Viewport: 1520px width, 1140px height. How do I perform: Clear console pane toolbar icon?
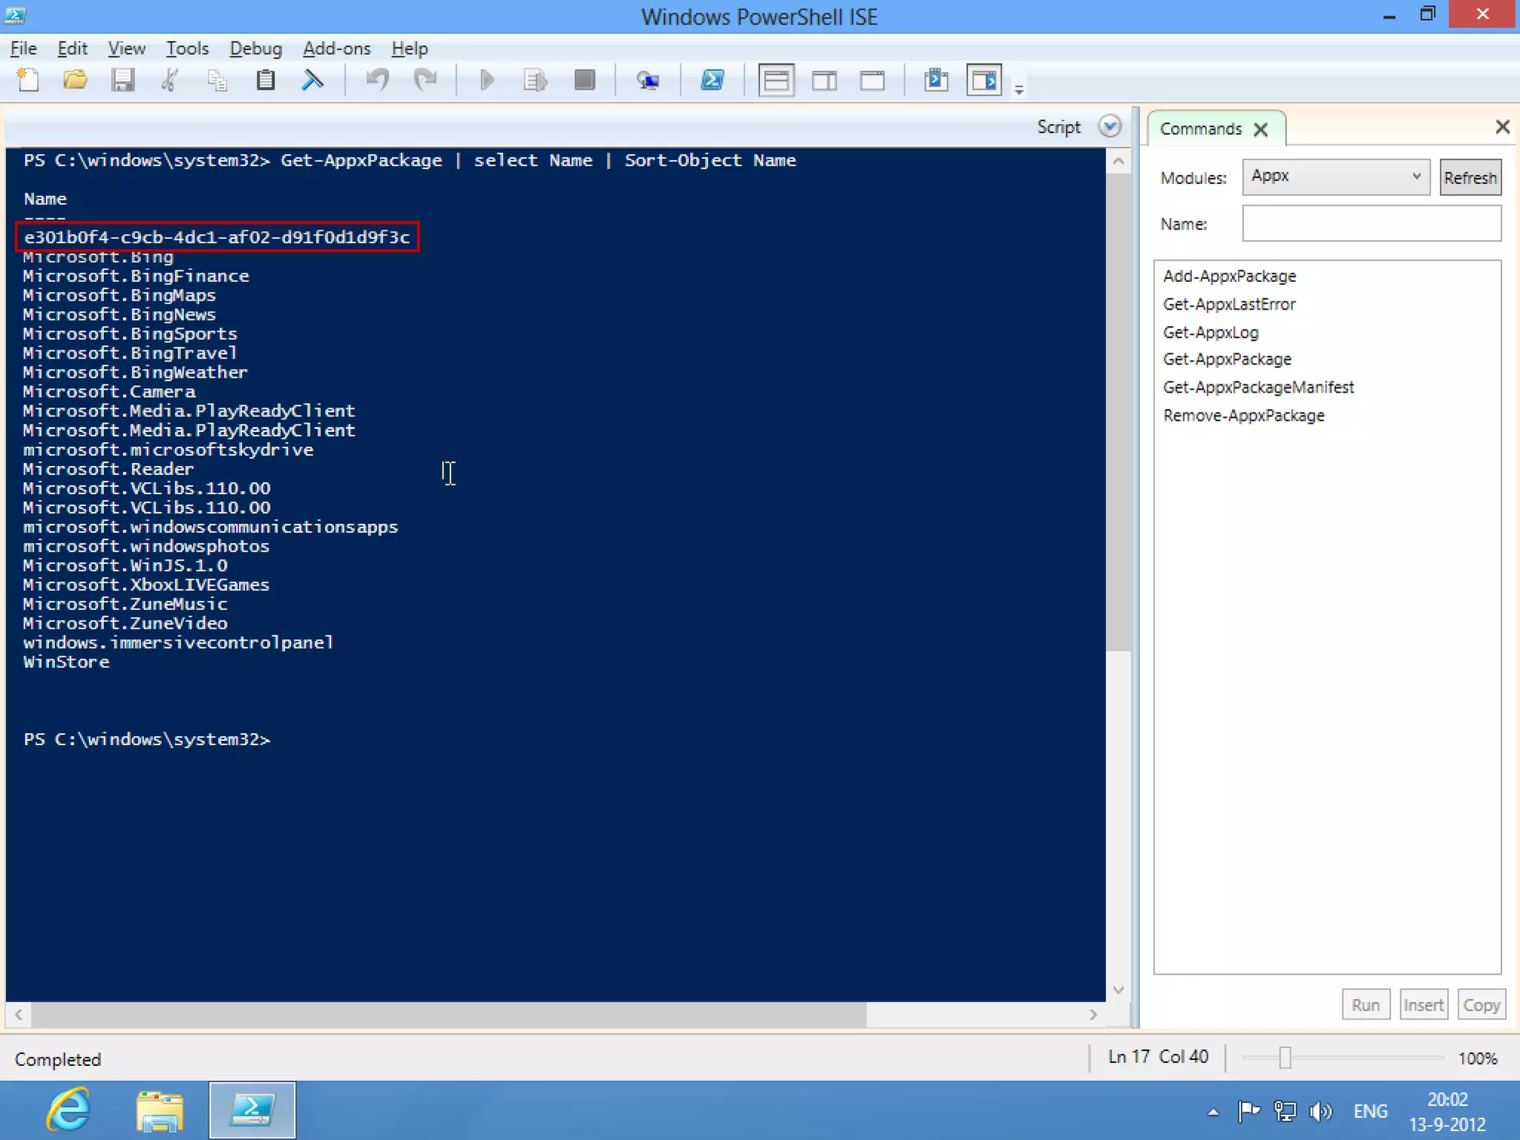[x=312, y=79]
